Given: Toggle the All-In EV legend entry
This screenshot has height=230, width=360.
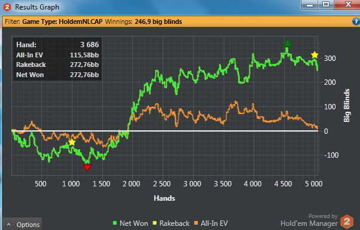Looking at the screenshot, I should click(x=211, y=223).
